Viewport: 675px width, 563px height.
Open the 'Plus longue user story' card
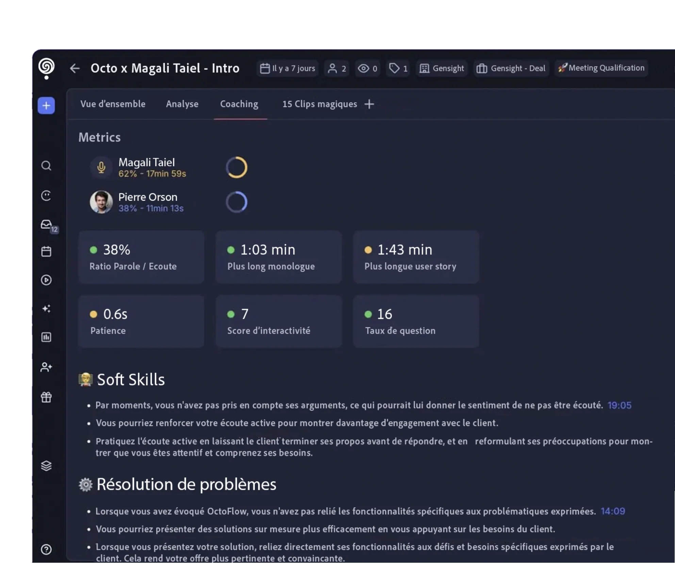point(416,257)
